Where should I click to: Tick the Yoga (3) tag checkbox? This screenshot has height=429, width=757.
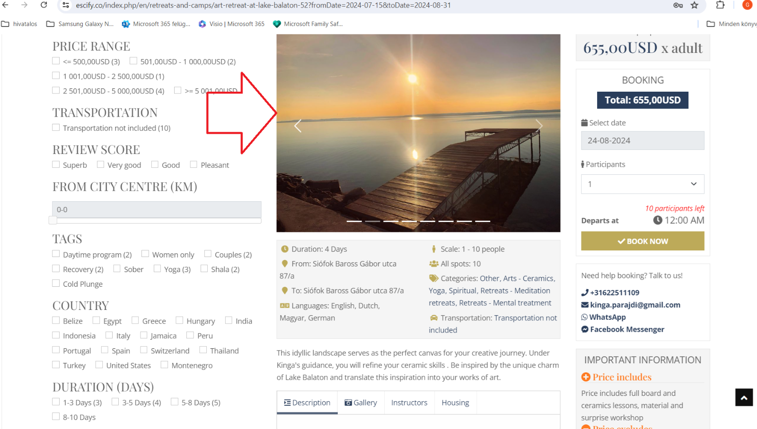[158, 269]
